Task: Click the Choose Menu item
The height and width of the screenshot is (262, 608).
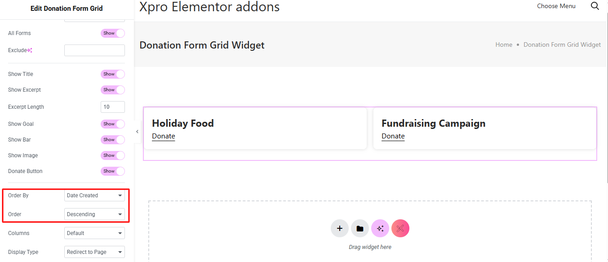Action: click(x=556, y=6)
